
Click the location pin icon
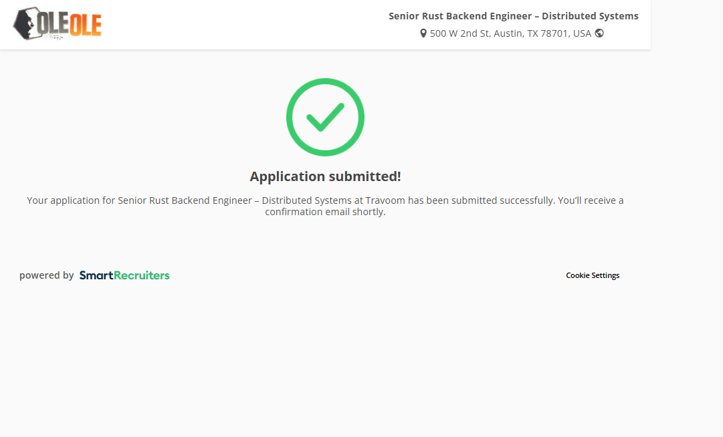pyautogui.click(x=423, y=33)
